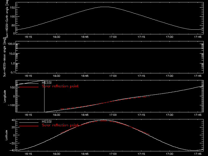This screenshot has height=156, width=208.
Task: Click the peak of the red Latitude curve
Action: pos(104,121)
